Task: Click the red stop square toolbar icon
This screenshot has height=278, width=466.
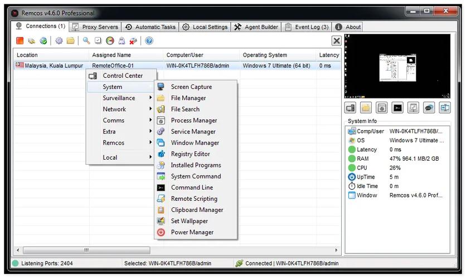Action: pos(20,41)
